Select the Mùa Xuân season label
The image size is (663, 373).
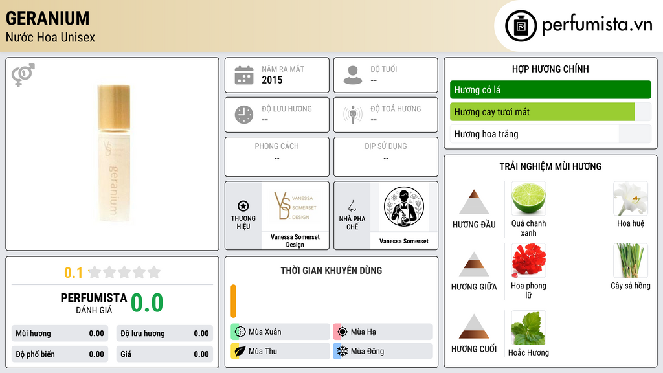point(265,332)
